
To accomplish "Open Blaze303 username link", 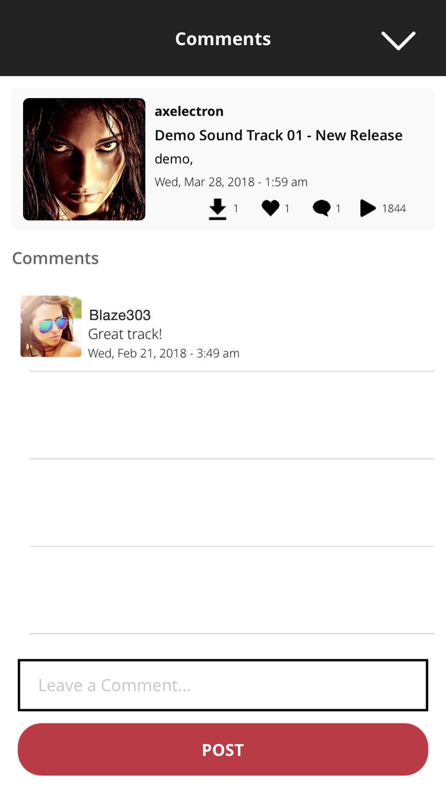I will pyautogui.click(x=120, y=315).
